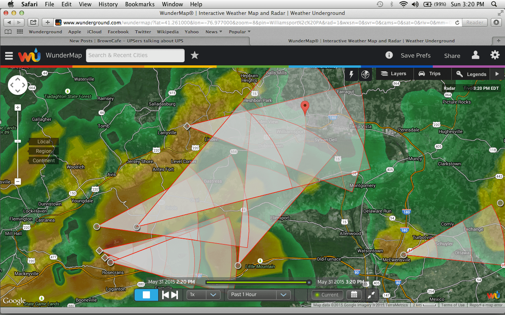
Task: Switch to the WunderMap Interactive Weather tab
Action: pos(371,41)
